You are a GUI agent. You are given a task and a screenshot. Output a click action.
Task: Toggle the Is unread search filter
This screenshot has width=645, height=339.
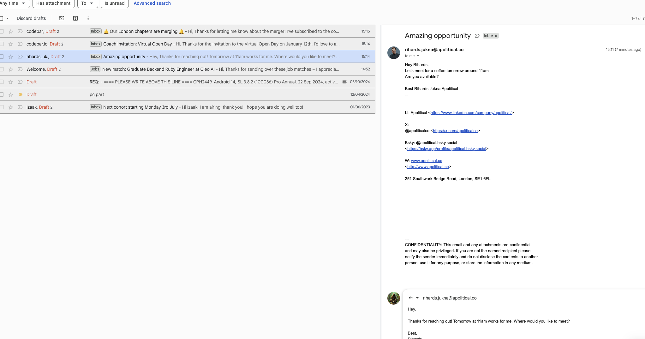(x=114, y=3)
